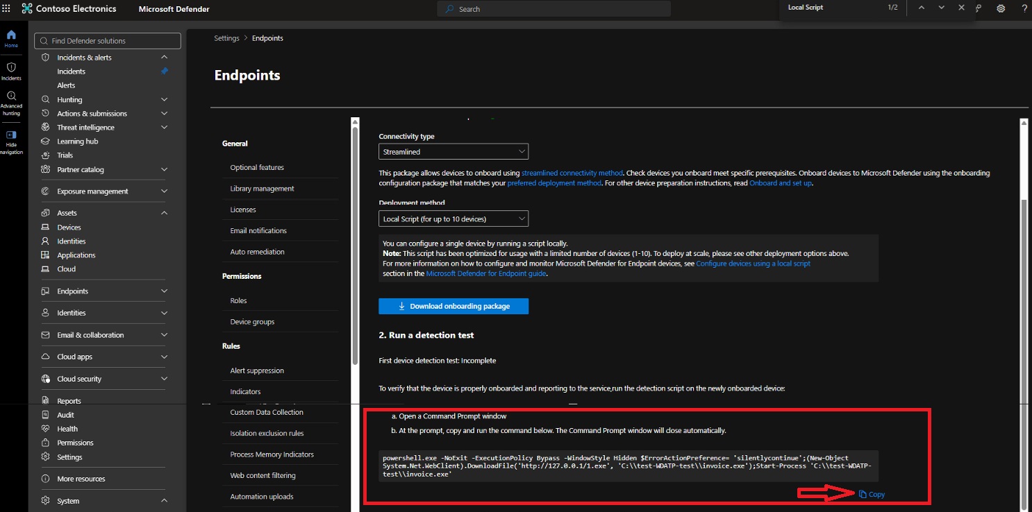
Task: Open the Connectivity type dropdown
Action: 453,151
